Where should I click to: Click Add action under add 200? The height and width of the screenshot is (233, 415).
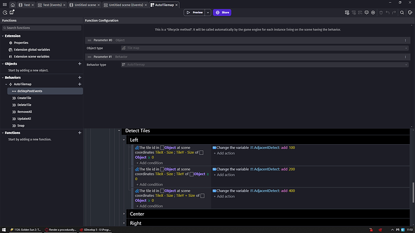pos(224,175)
